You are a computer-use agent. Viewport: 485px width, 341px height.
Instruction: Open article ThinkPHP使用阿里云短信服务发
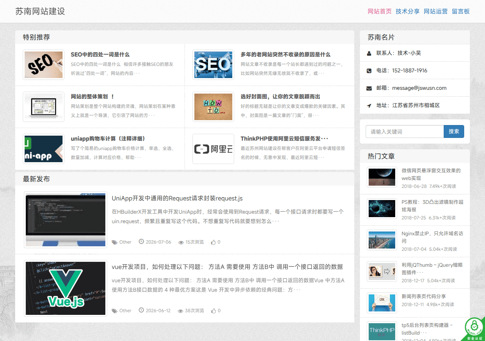pyautogui.click(x=284, y=139)
